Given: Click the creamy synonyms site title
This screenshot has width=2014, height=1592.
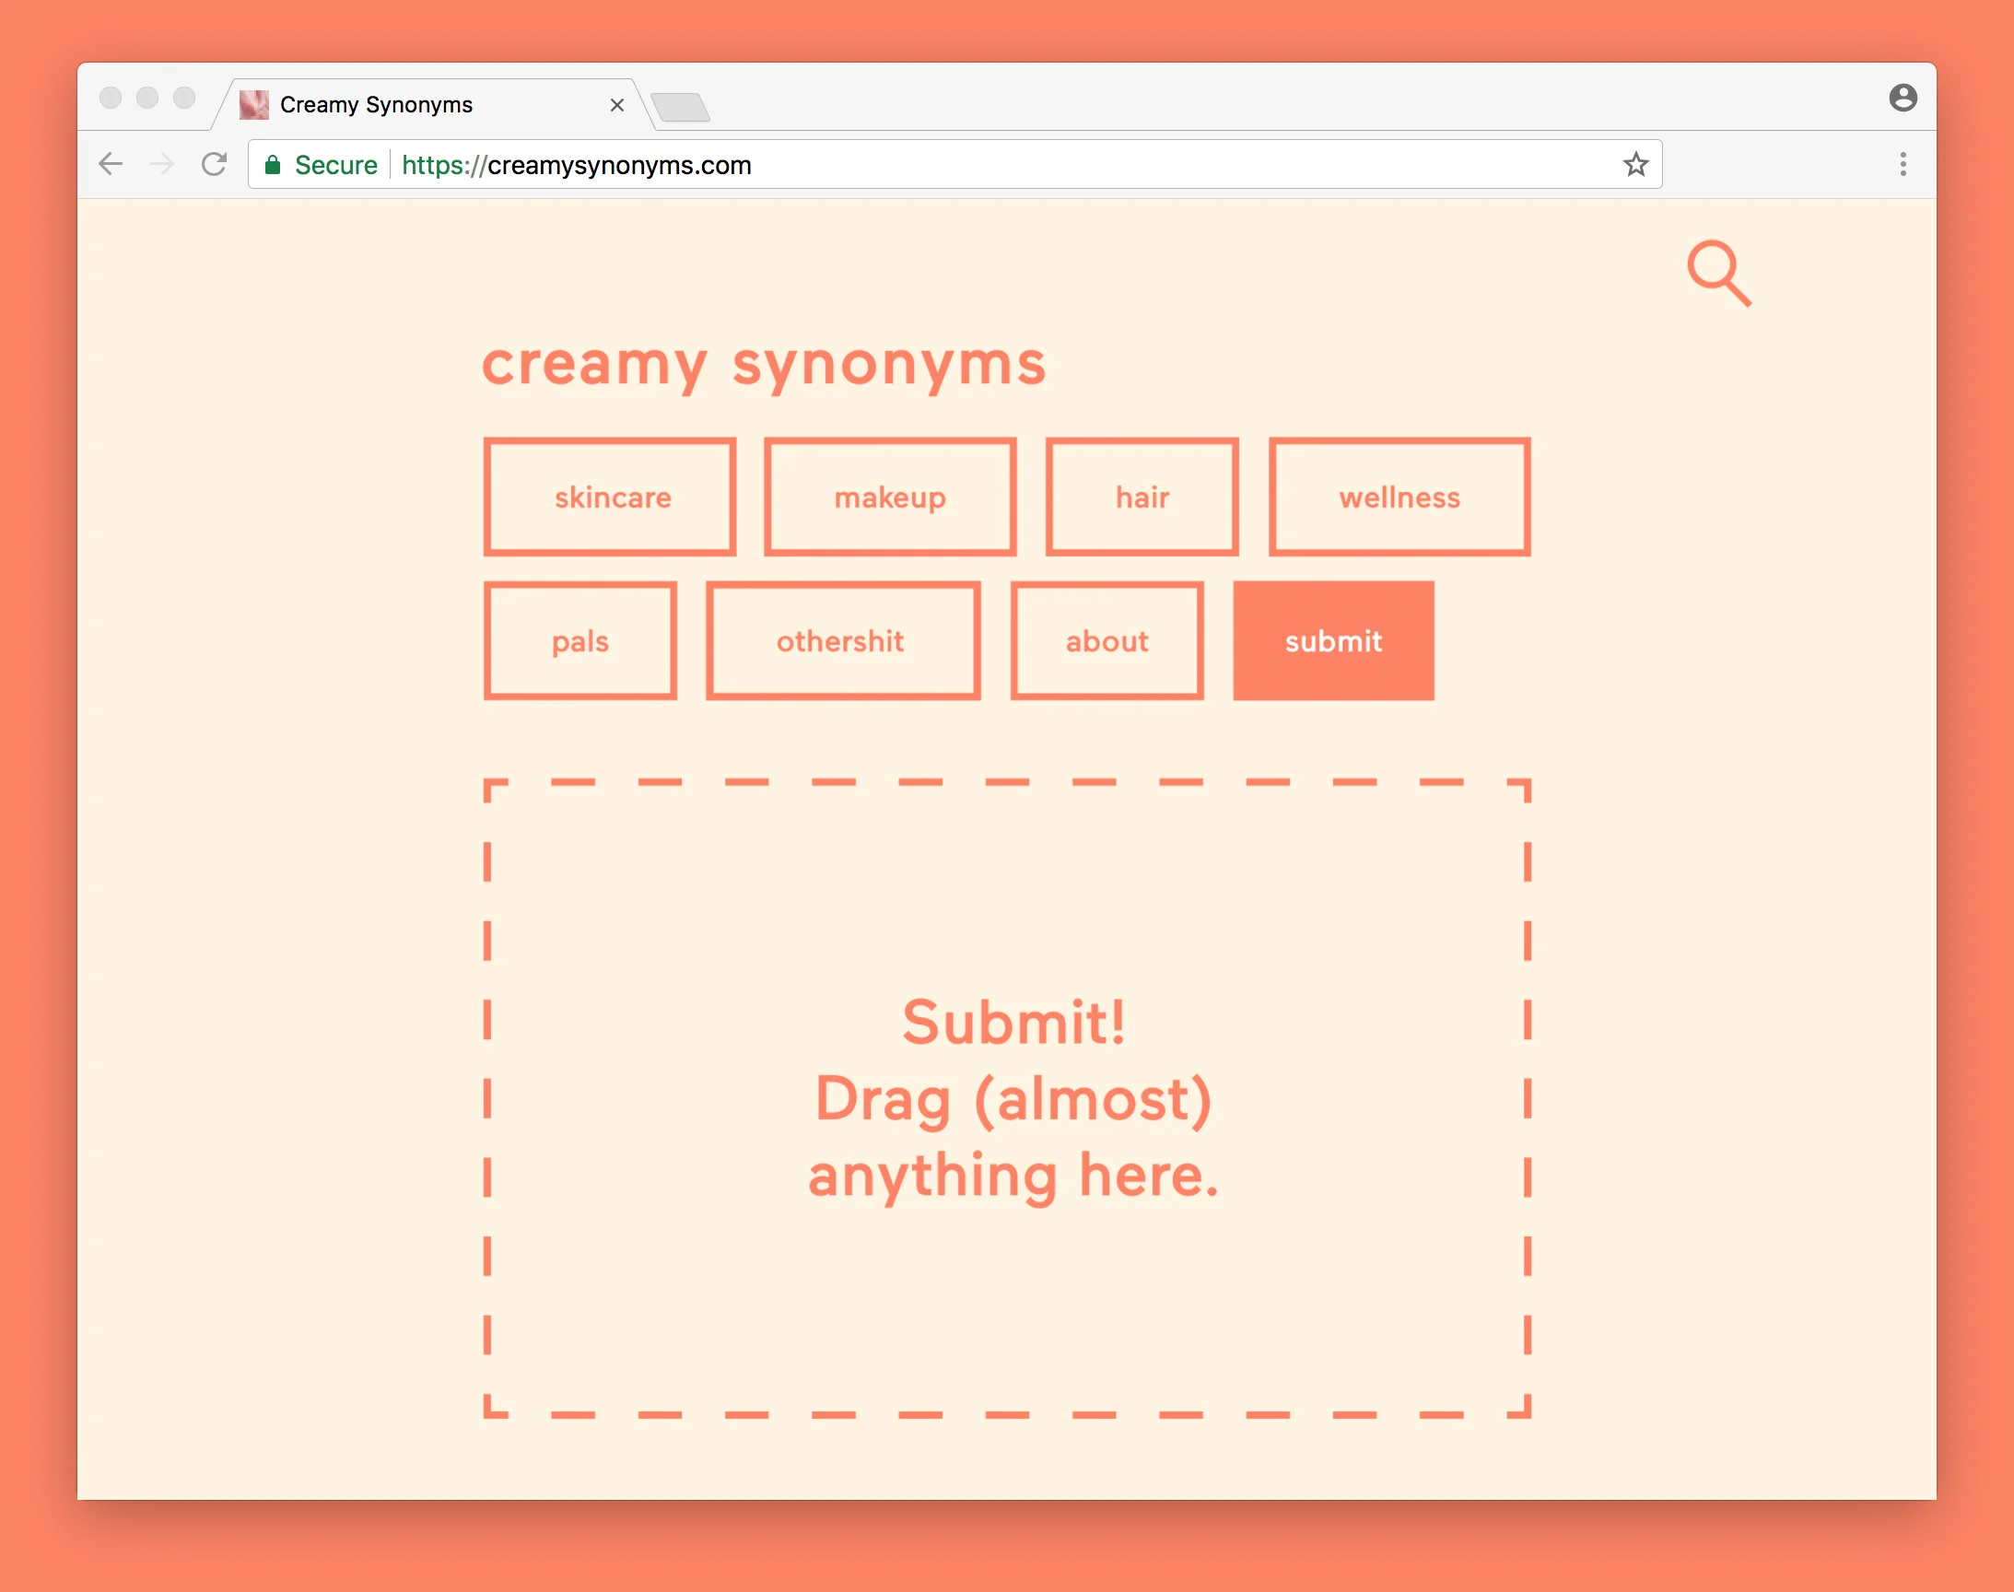Looking at the screenshot, I should [x=763, y=365].
